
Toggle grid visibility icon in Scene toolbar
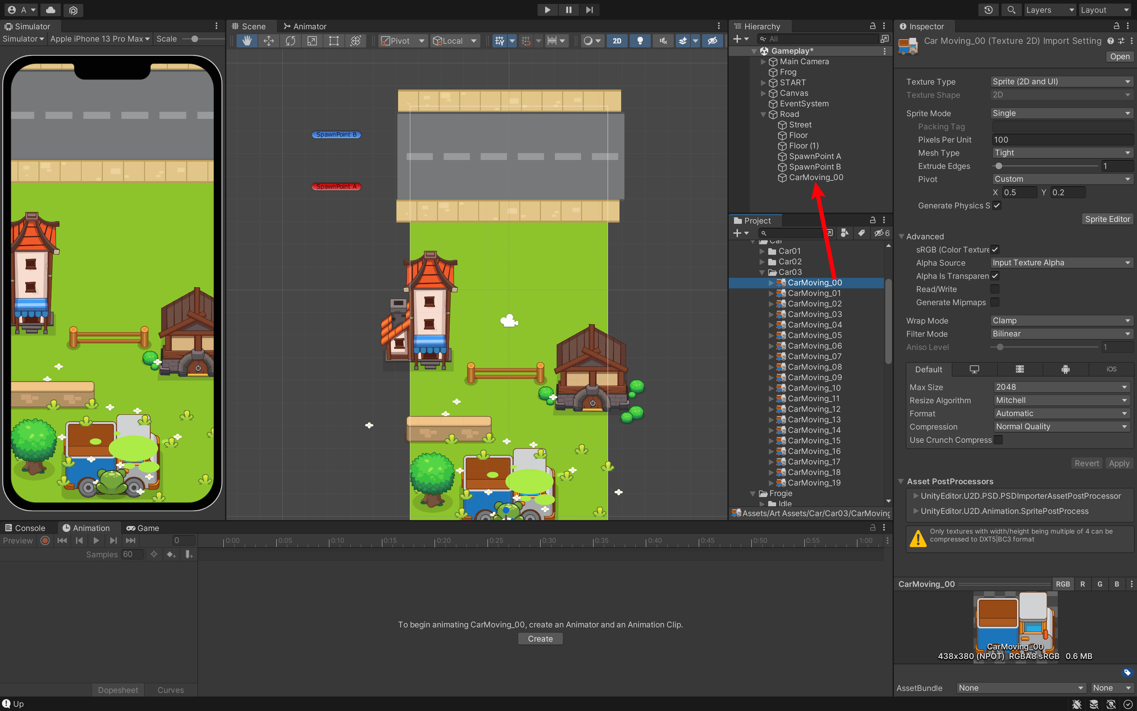tap(499, 41)
